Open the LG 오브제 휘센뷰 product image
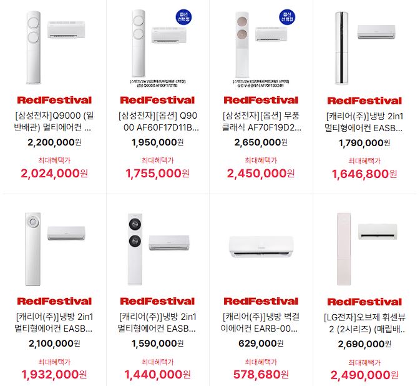 [x=364, y=249]
